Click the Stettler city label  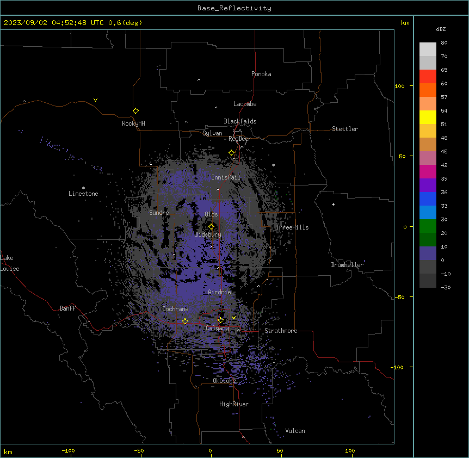tap(345, 129)
